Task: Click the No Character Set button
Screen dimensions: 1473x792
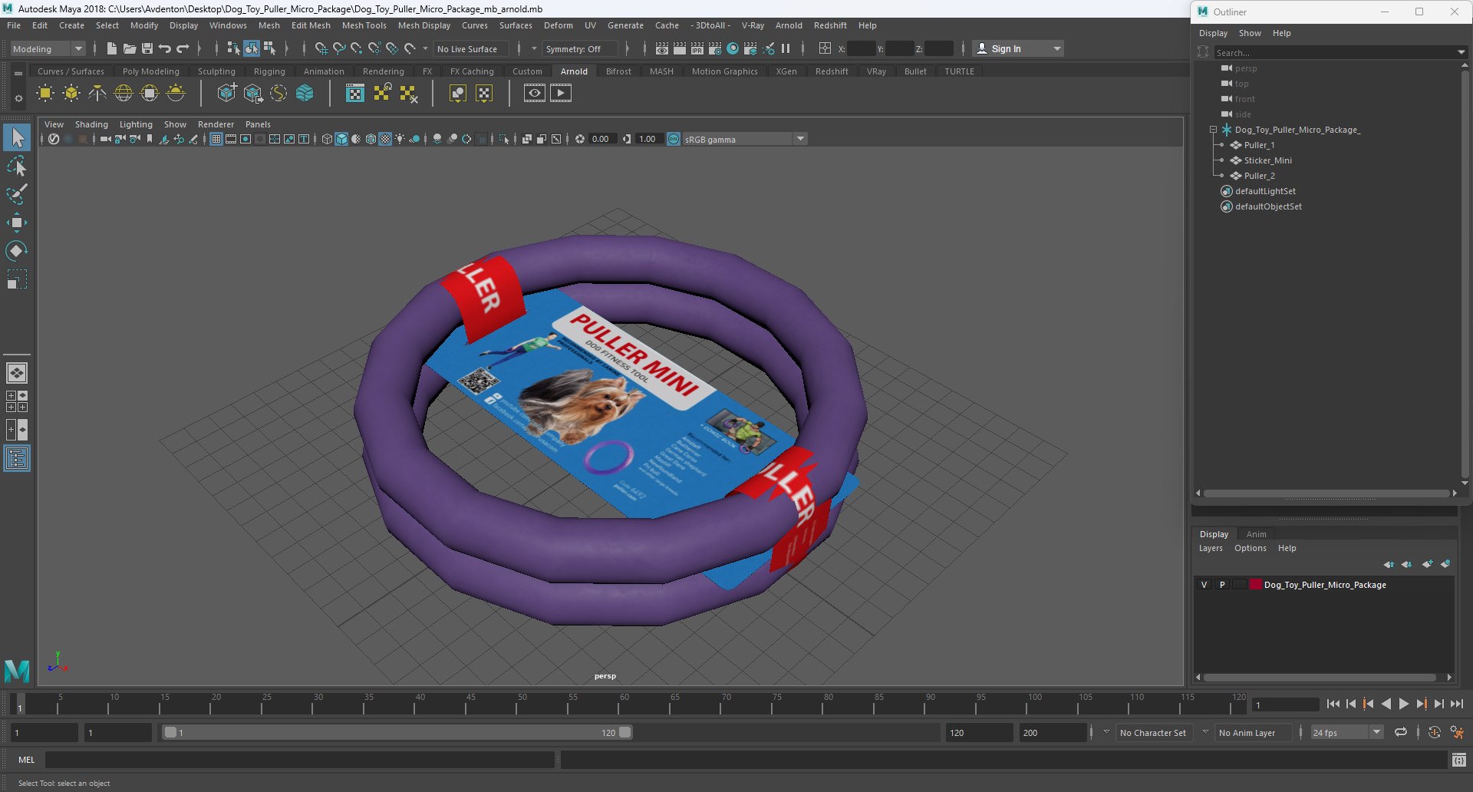Action: click(x=1152, y=732)
